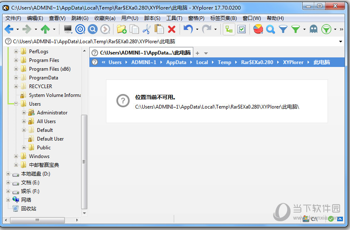Open the Drives monitor icon in toolbar
The height and width of the screenshot is (230, 350).
68,29
